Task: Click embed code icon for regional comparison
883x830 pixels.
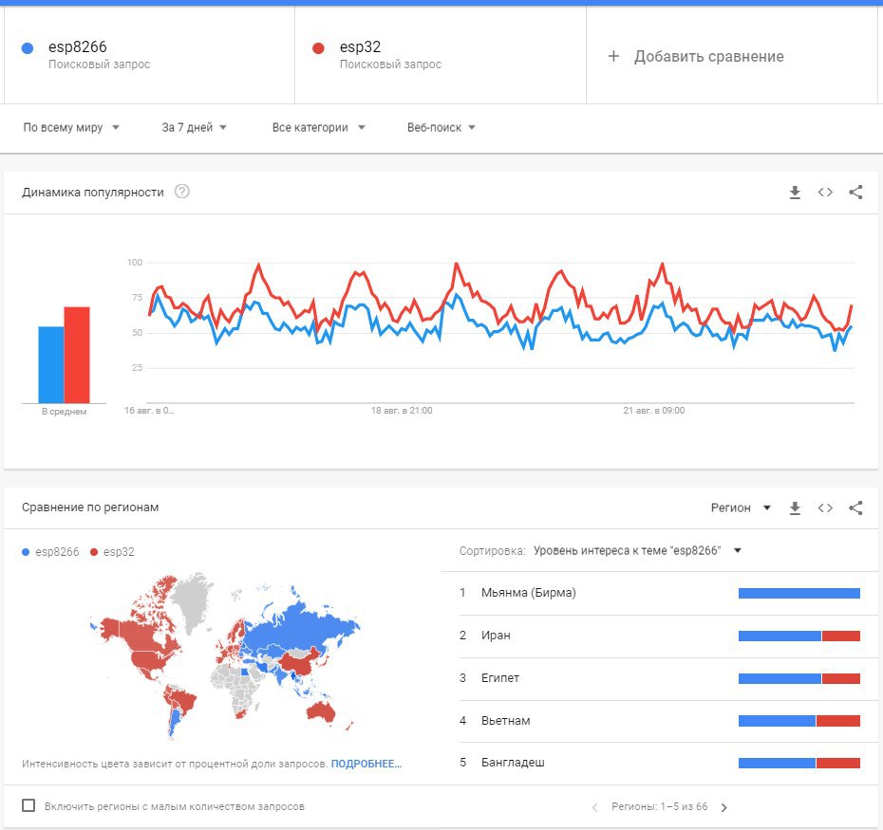Action: 825,508
